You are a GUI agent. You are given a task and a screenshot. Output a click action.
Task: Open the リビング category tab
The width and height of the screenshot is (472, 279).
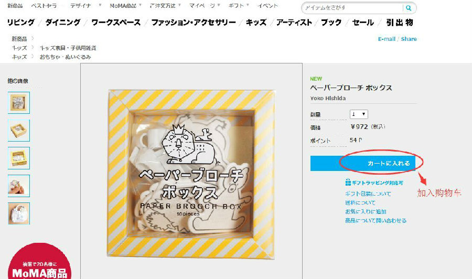pyautogui.click(x=21, y=23)
